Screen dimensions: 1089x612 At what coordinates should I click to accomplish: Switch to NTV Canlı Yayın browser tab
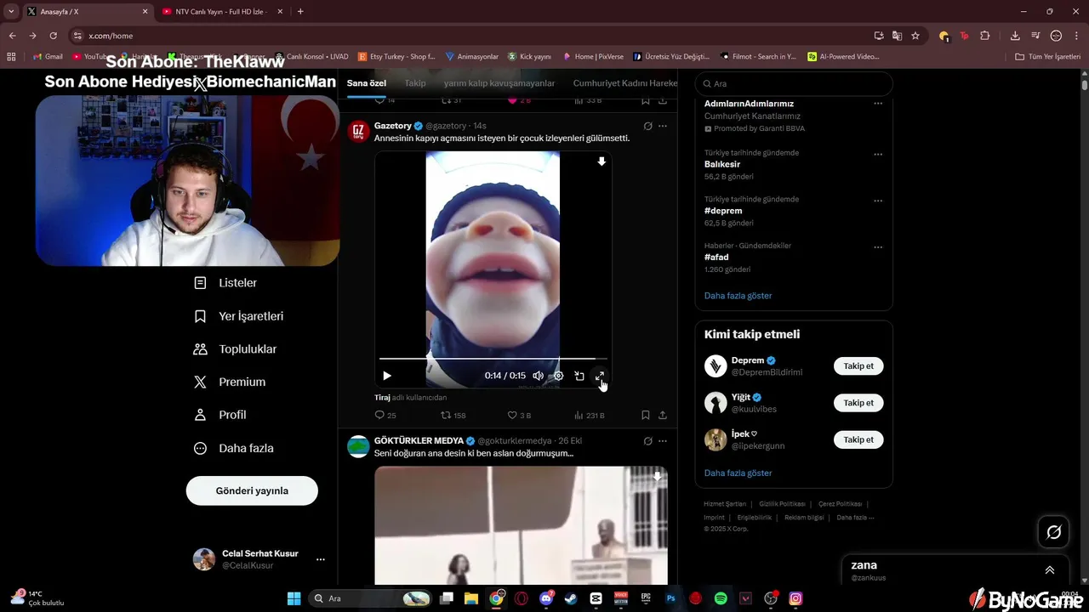click(x=221, y=12)
